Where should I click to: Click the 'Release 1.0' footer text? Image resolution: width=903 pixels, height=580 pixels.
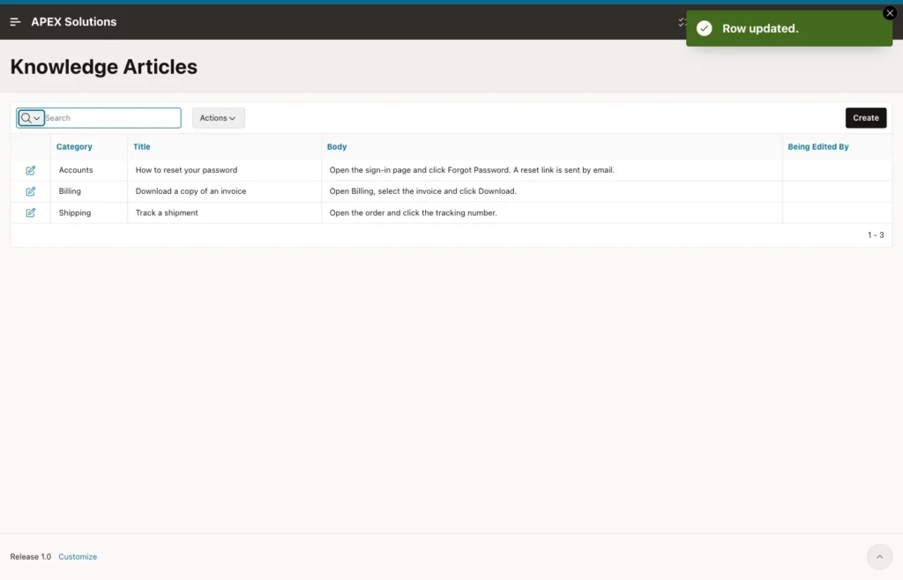click(31, 556)
